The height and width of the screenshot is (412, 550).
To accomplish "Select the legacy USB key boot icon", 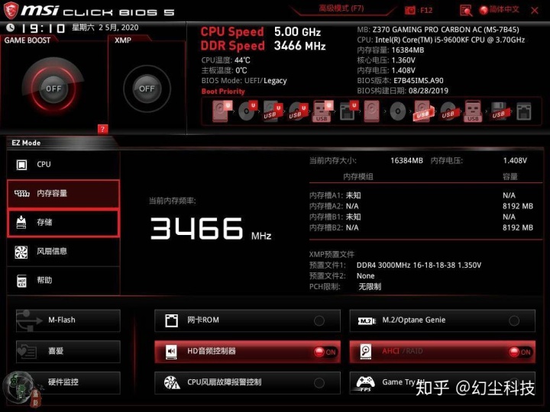I will [x=473, y=111].
